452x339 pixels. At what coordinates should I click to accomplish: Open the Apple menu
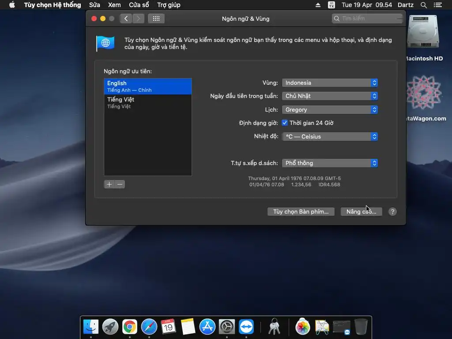[x=12, y=5]
